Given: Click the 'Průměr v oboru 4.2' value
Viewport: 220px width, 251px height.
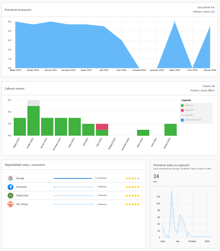Looking at the screenshot, I should tap(204, 12).
